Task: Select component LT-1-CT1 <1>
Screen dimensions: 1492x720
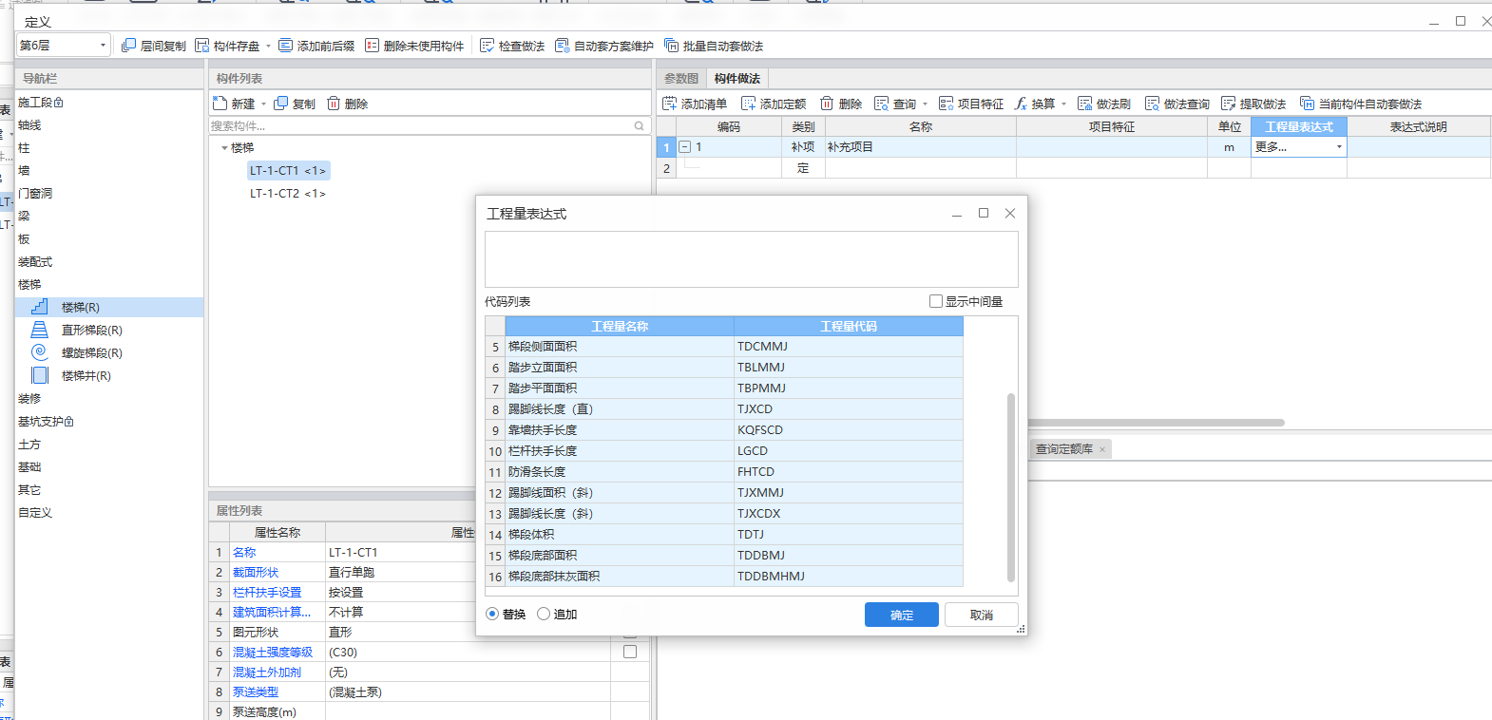Action: (x=288, y=170)
